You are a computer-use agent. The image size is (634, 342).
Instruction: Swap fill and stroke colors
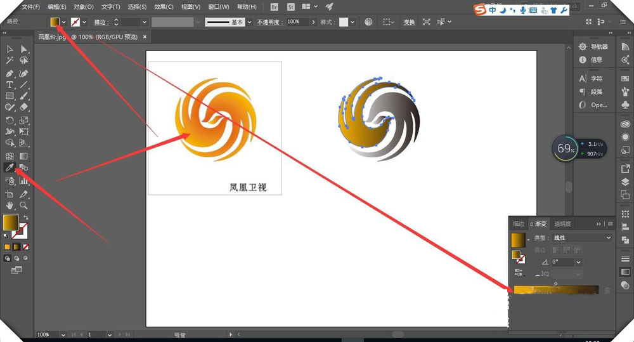pos(26,218)
